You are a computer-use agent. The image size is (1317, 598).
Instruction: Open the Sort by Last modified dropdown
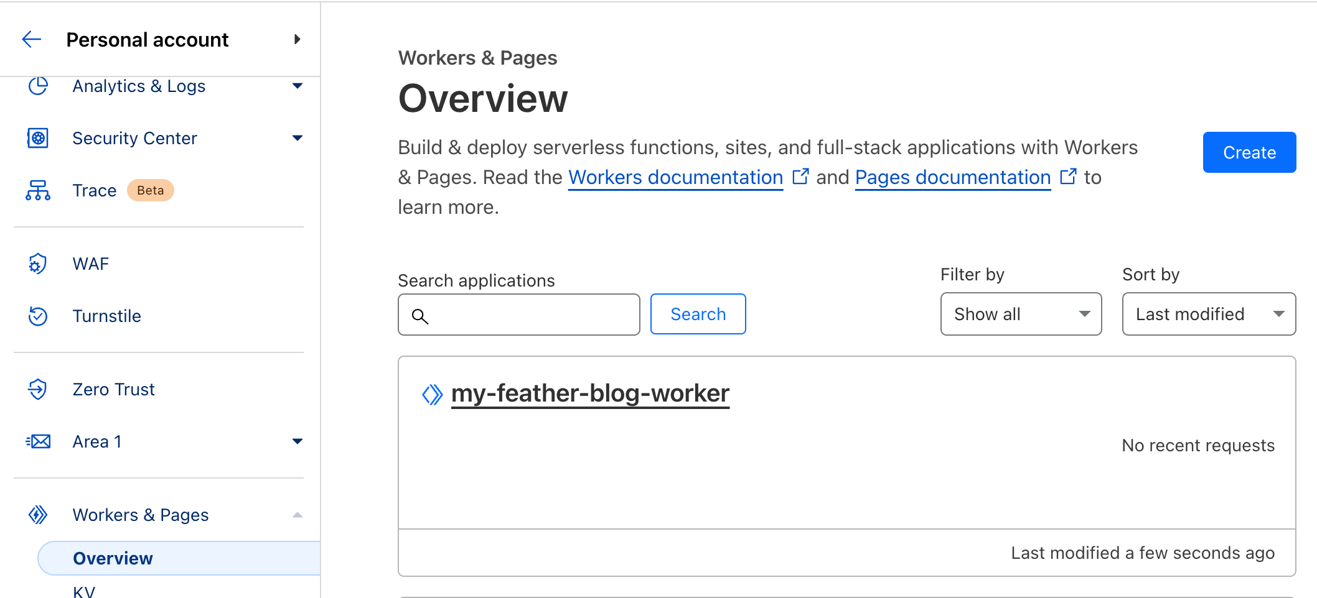pyautogui.click(x=1209, y=314)
